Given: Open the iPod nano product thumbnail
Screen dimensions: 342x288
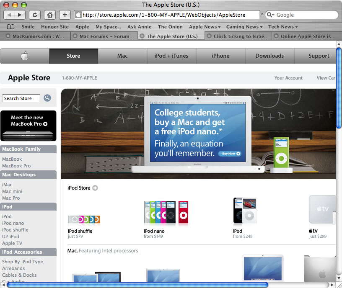Looking at the screenshot, I should click(166, 212).
